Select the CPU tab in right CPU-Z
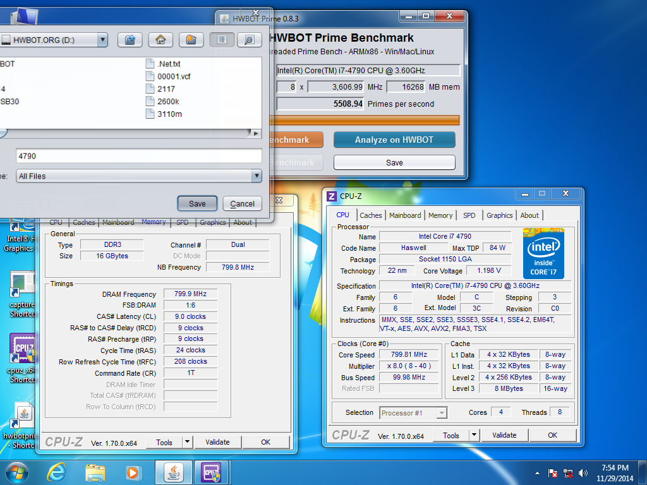The height and width of the screenshot is (485, 647). click(342, 215)
